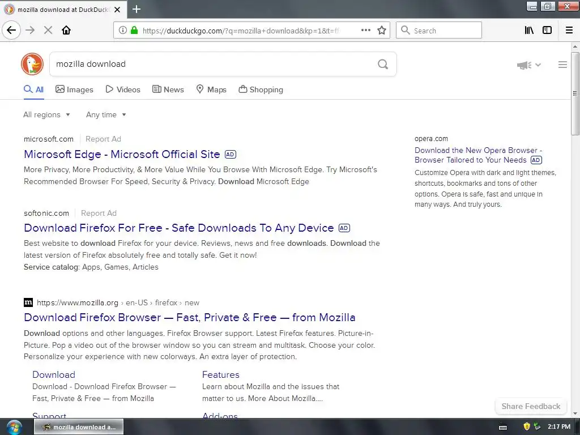
Task: Click AD badge next to Microsoft Edge
Action: 231,154
